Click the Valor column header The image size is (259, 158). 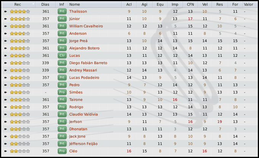(248, 5)
